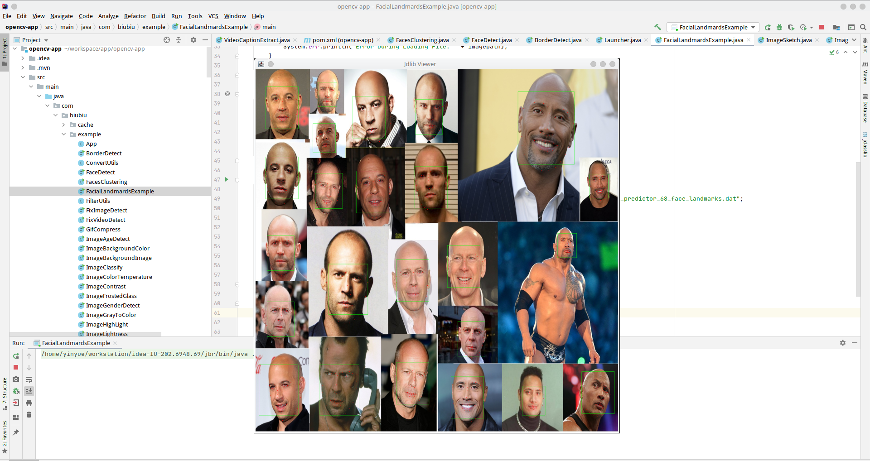Expand the .idea folder

pos(23,58)
